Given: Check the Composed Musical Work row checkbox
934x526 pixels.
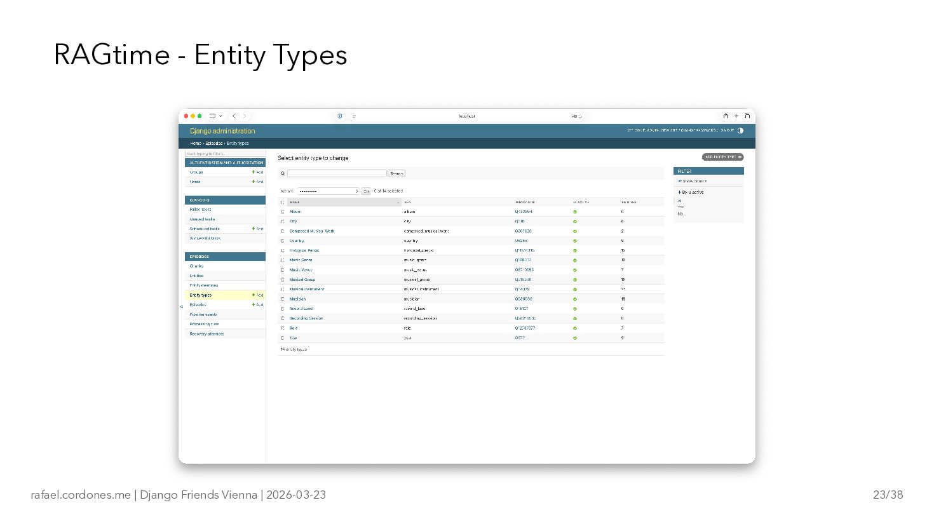Looking at the screenshot, I should tap(282, 231).
